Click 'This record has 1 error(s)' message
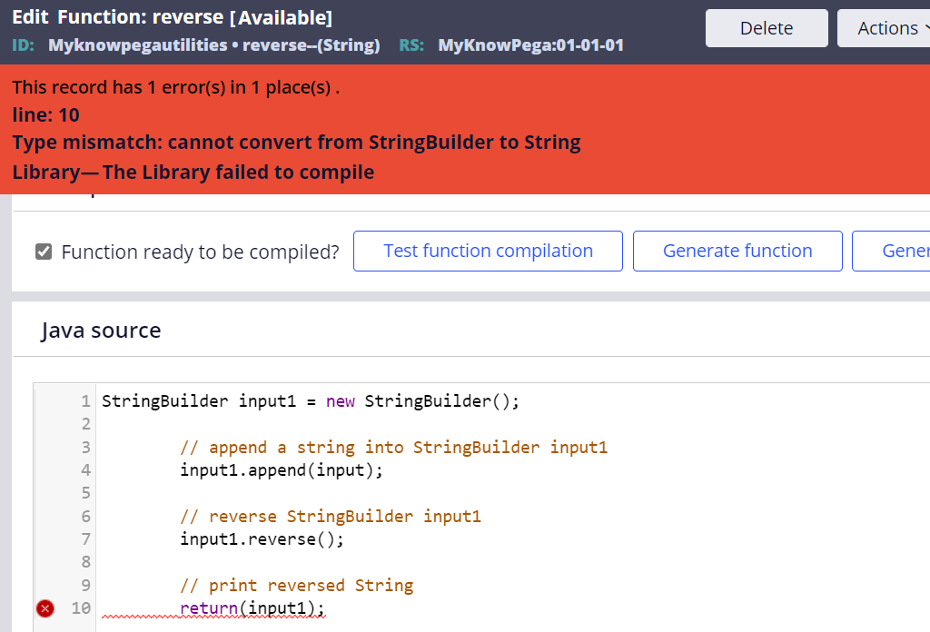This screenshot has height=632, width=930. pyautogui.click(x=175, y=87)
